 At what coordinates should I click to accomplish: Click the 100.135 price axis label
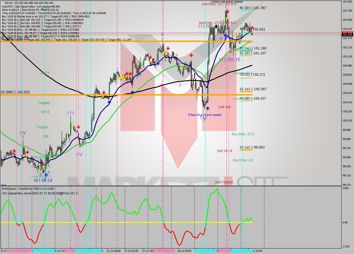[x=347, y=120]
